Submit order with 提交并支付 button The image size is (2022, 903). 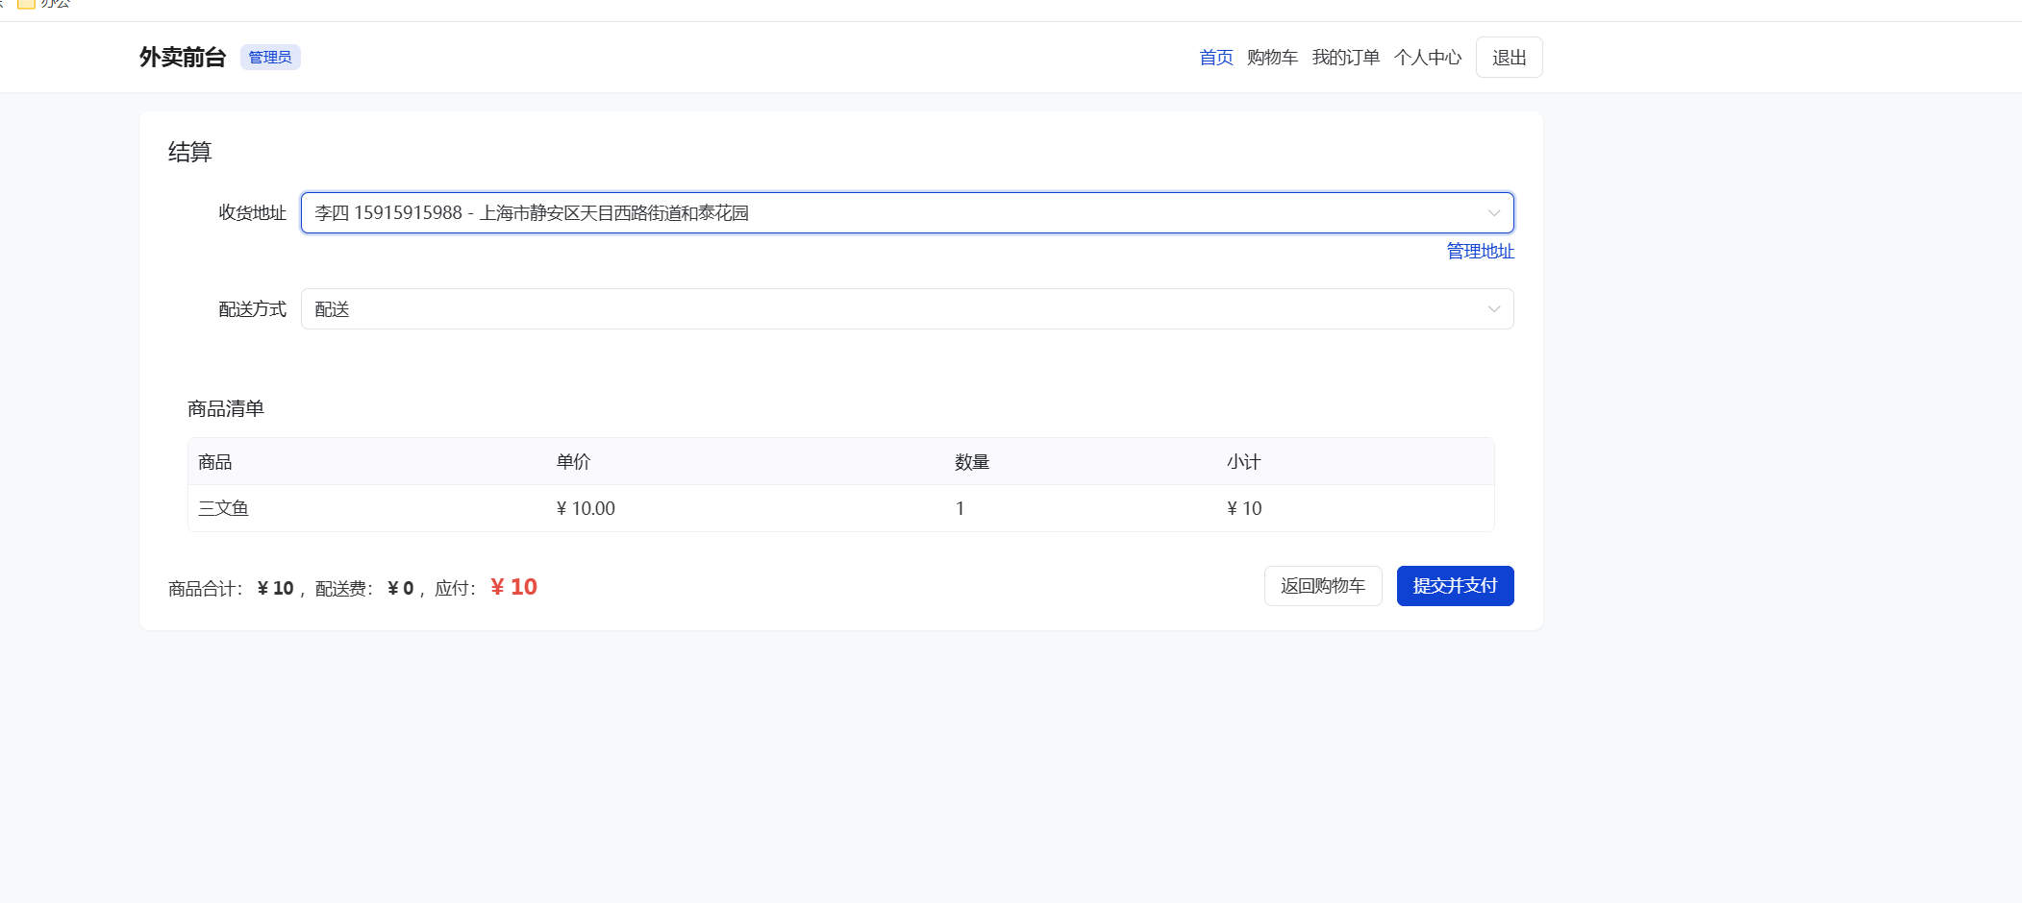tap(1455, 586)
